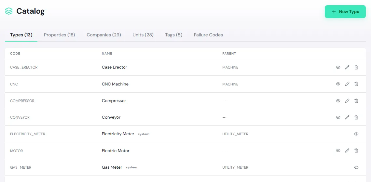The height and width of the screenshot is (182, 371).
Task: Select the MOTOR code cell
Action: (16, 151)
